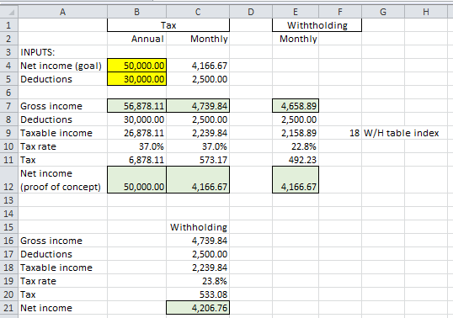Click the merged Tax header cell
Viewport: 453px width, 318px height.
(x=168, y=25)
